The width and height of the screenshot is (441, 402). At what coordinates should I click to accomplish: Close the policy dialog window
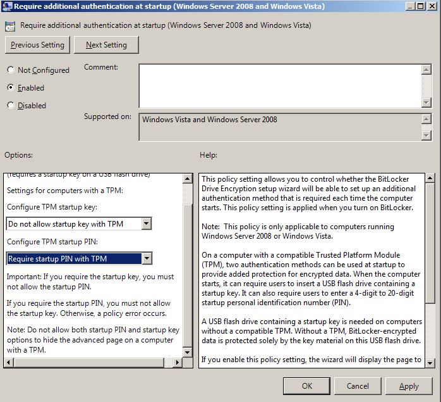[432, 6]
